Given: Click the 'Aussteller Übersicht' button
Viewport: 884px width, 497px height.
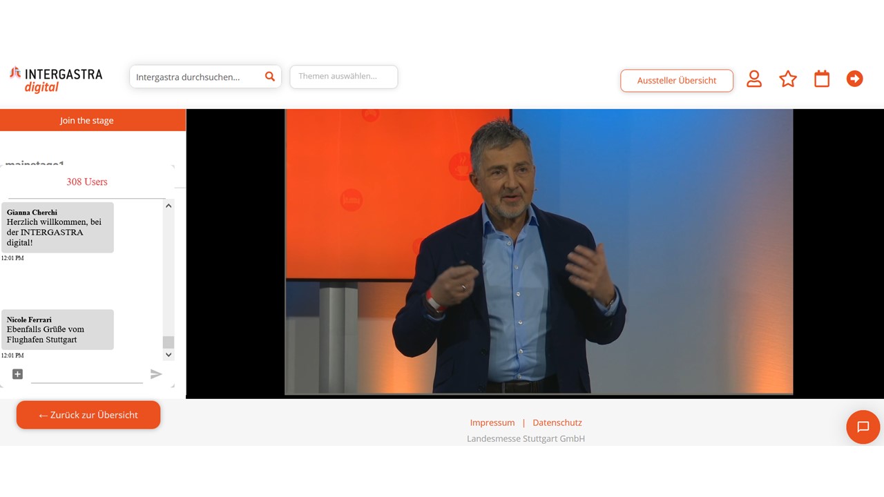Looking at the screenshot, I should coord(677,81).
